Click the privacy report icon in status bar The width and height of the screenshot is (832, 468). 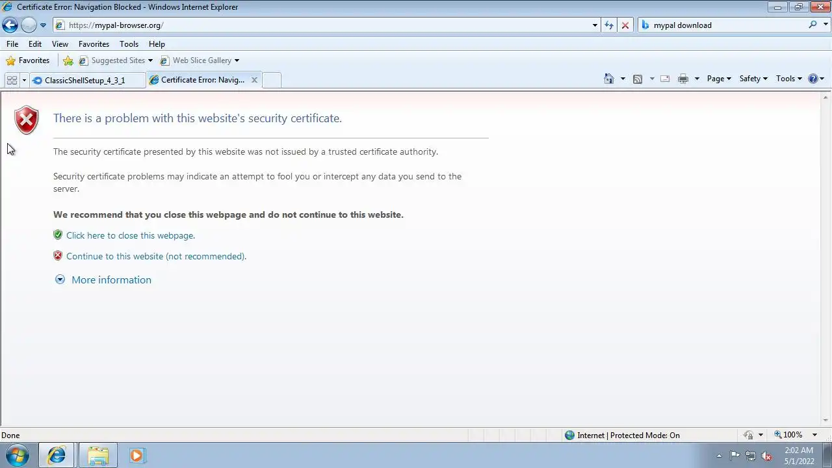[x=749, y=435]
